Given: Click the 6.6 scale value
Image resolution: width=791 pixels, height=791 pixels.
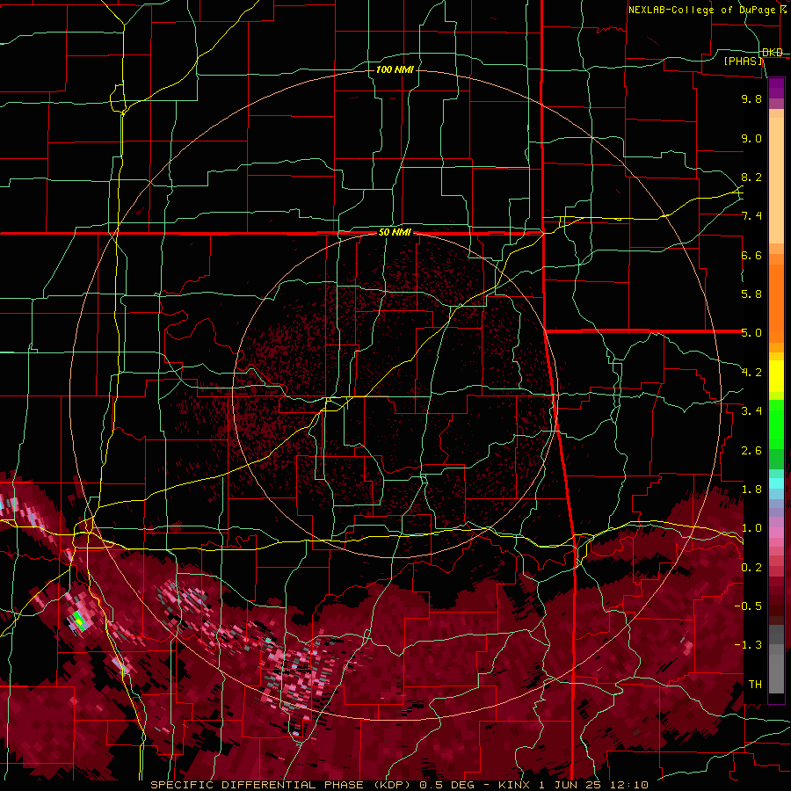Looking at the screenshot, I should 751,256.
